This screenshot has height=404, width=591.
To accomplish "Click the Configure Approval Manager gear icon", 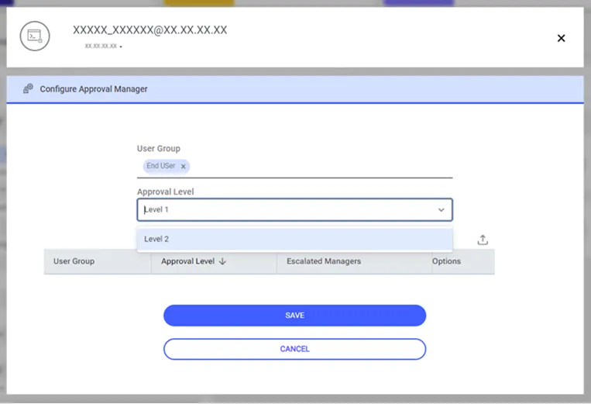I will 28,88.
